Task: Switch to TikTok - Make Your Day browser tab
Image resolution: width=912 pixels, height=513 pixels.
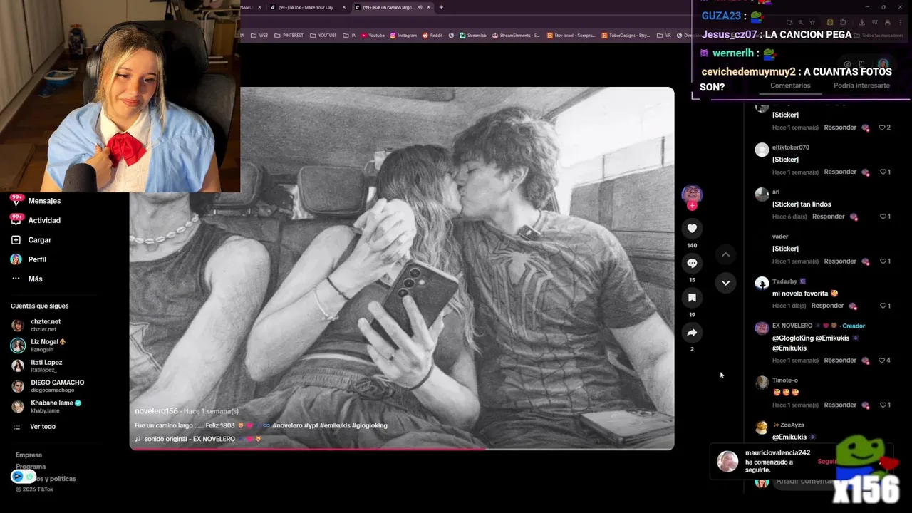Action: 306,7
